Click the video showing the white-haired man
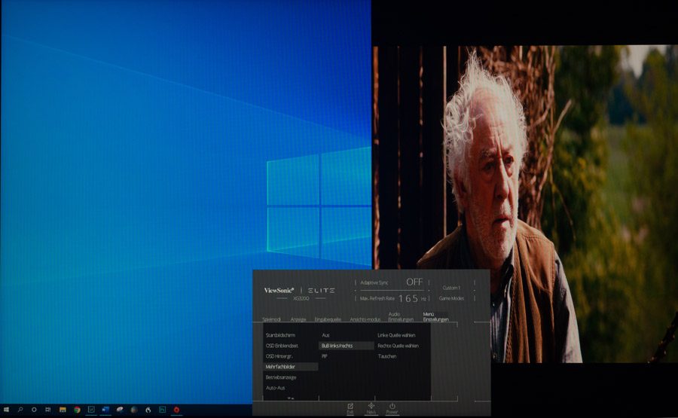Image resolution: width=678 pixels, height=418 pixels. click(525, 203)
